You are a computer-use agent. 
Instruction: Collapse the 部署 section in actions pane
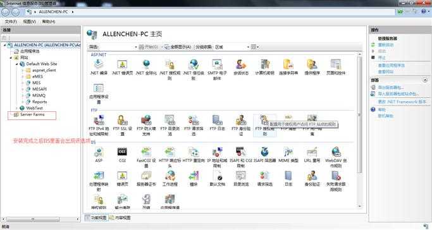click(425, 80)
